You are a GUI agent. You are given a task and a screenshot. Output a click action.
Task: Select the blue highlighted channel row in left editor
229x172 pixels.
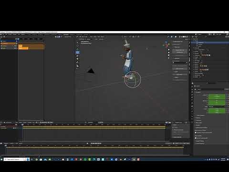coord(9,41)
